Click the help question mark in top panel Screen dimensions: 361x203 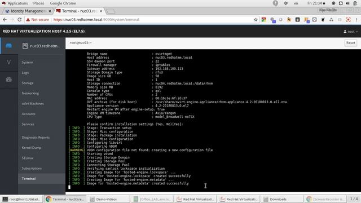coord(275,3)
